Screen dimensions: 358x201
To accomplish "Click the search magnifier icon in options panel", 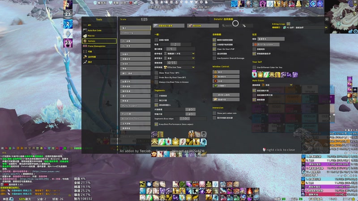I will pos(223,25).
